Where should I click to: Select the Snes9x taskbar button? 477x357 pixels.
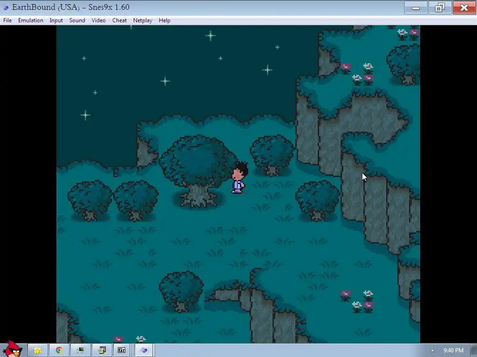144,350
